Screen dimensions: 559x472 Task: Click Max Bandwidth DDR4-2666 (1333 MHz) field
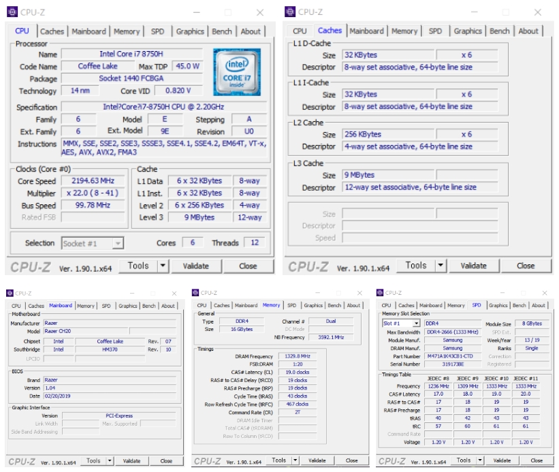pyautogui.click(x=452, y=332)
